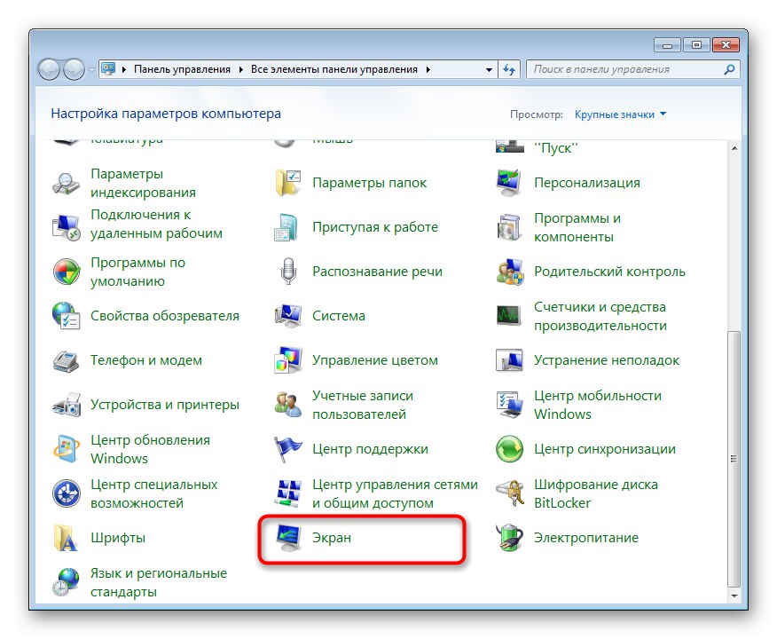Viewport: 777px width, 639px height.
Task: Open the Устройства и принтеры link
Action: [x=164, y=405]
